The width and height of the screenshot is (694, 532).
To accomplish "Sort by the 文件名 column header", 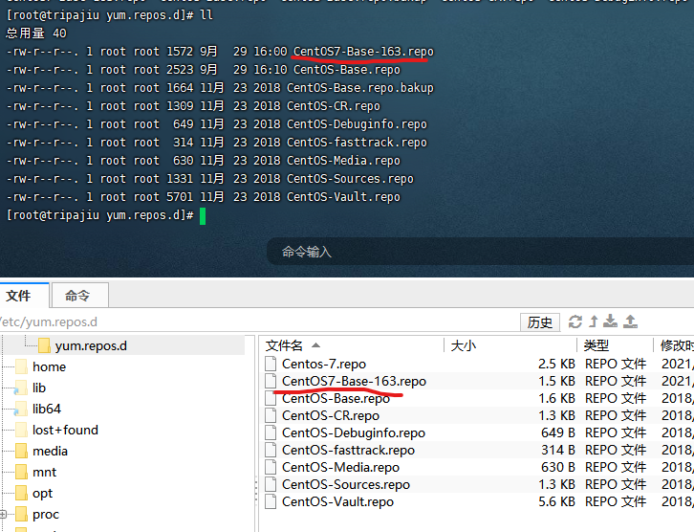I will [x=353, y=345].
